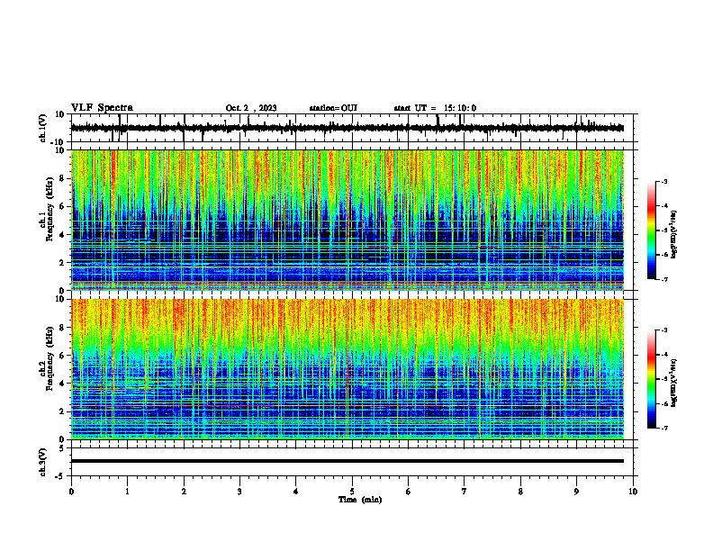
Task: Click time axis tick label "6"
Action: pos(409,492)
